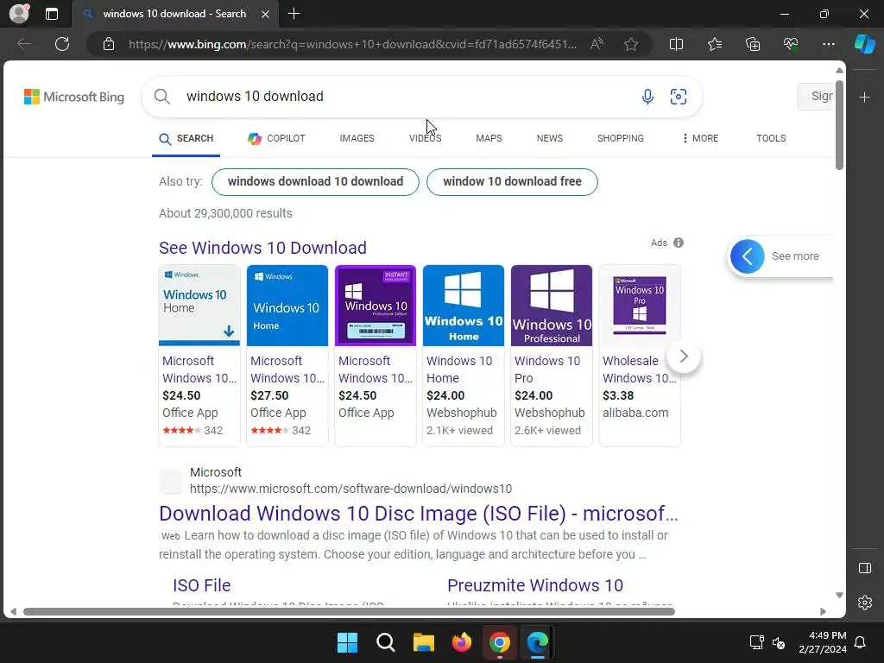Viewport: 884px width, 663px height.
Task: Switch to the NEWS tab
Action: (550, 138)
